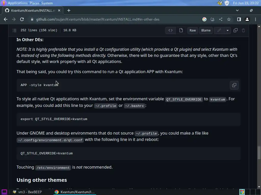The image size is (261, 195).
Task: Edit this file with the pencil icon
Action: coord(219,30)
